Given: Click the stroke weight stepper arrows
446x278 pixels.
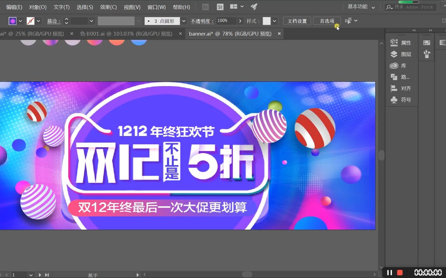Looking at the screenshot, I should point(66,21).
